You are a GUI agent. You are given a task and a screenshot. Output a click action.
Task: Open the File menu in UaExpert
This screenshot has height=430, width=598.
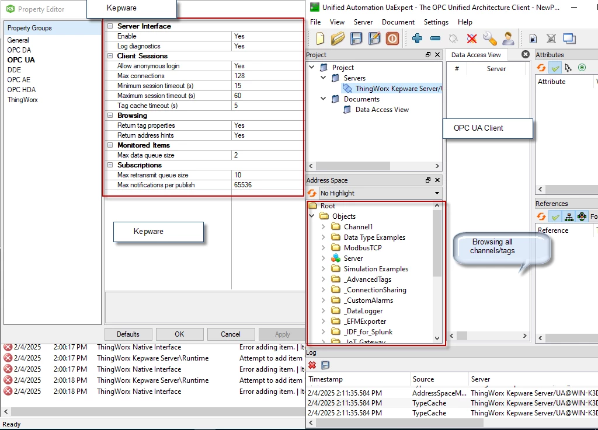(x=315, y=22)
